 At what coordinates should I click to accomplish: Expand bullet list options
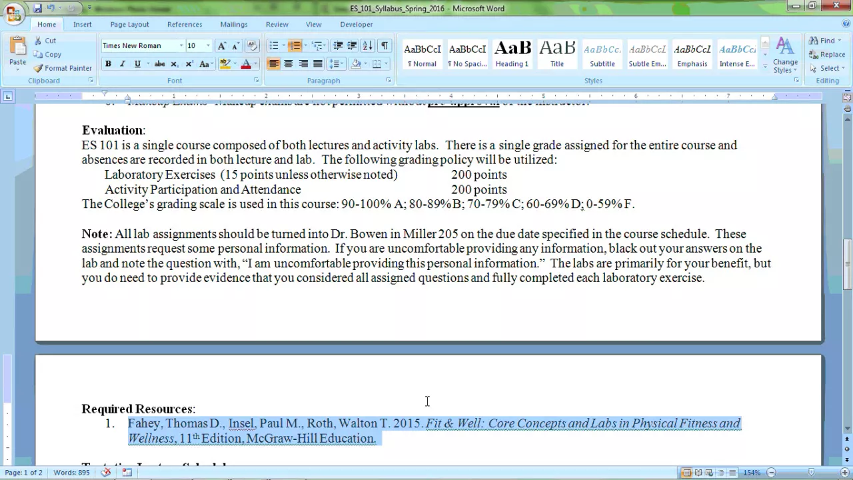click(x=283, y=45)
